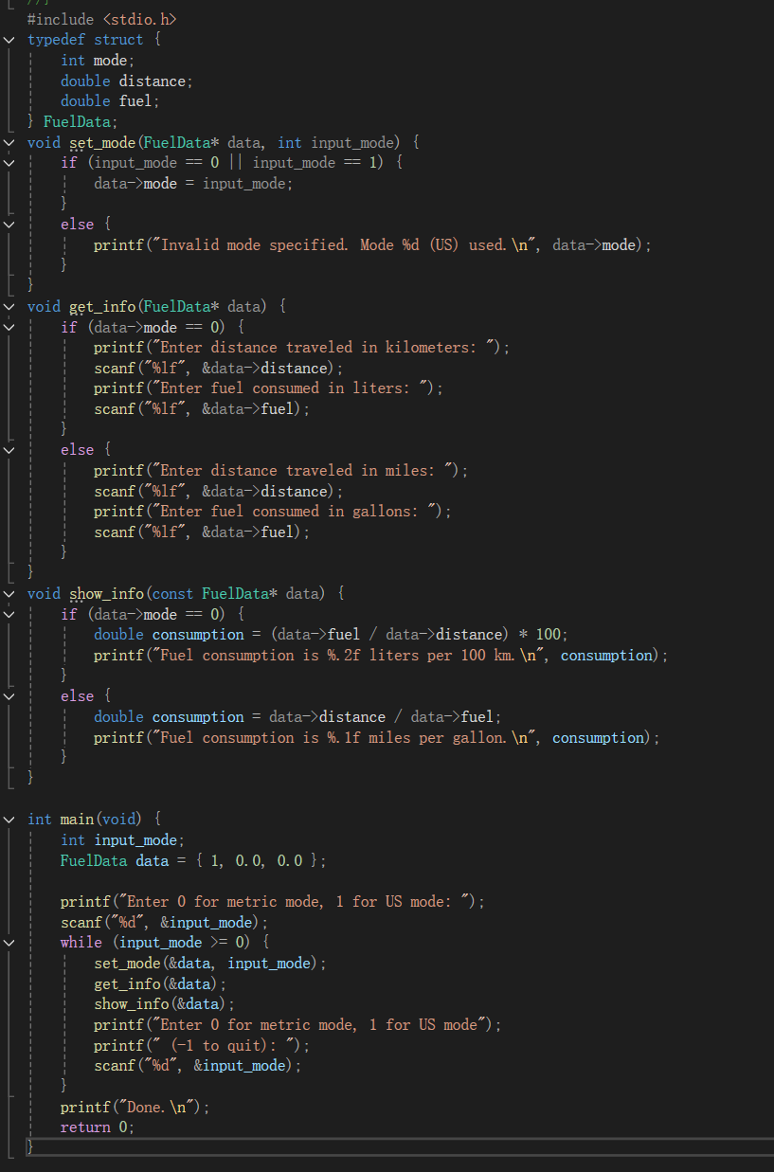Click the 'data->mode = input_mode;' assignment
Image resolution: width=774 pixels, height=1172 pixels.
coord(193,184)
